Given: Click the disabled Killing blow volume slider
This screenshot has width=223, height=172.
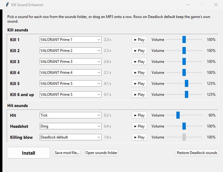Looking at the screenshot, I should pos(184,137).
